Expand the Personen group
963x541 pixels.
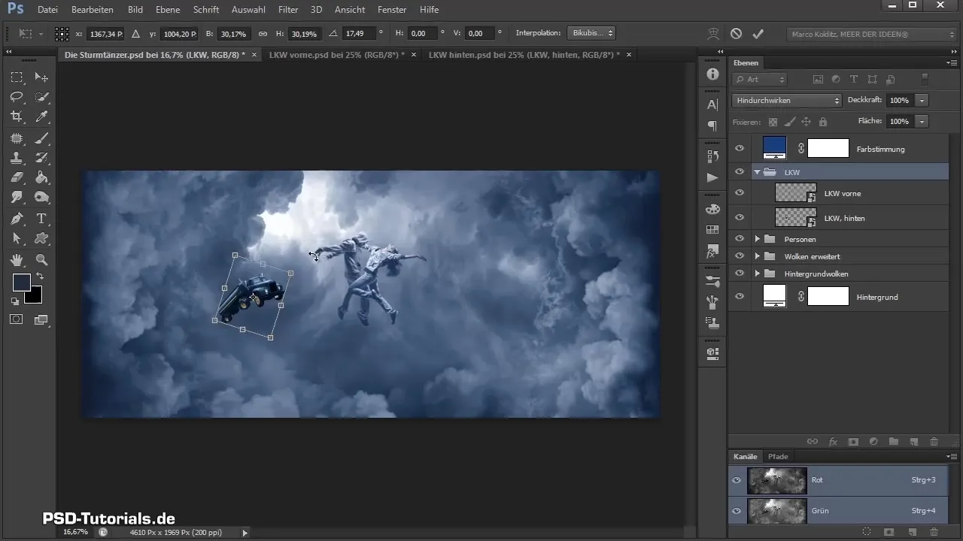coord(758,239)
